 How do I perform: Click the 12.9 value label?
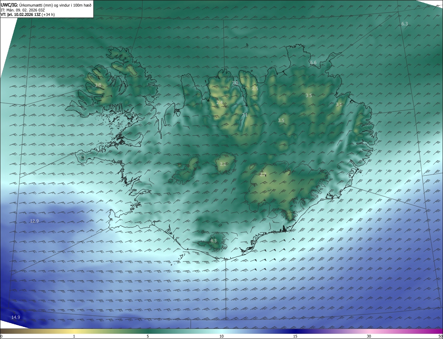(x=34, y=221)
